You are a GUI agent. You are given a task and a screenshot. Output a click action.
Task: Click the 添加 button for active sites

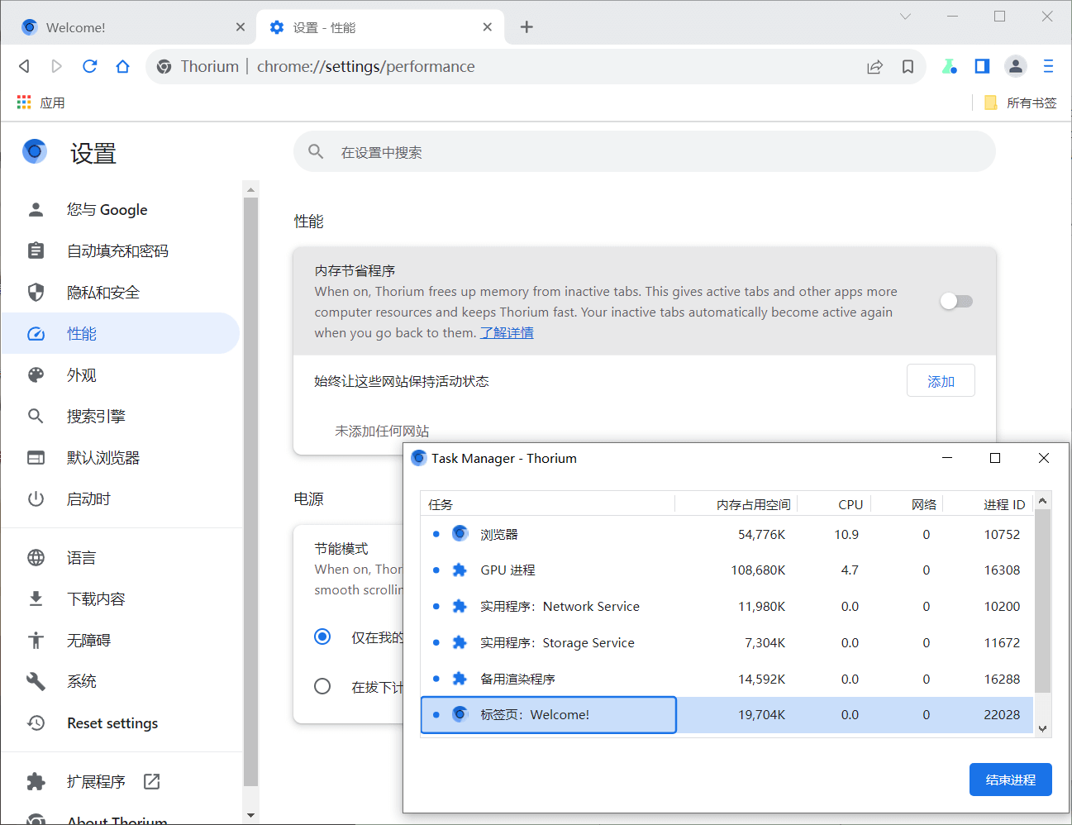point(941,381)
